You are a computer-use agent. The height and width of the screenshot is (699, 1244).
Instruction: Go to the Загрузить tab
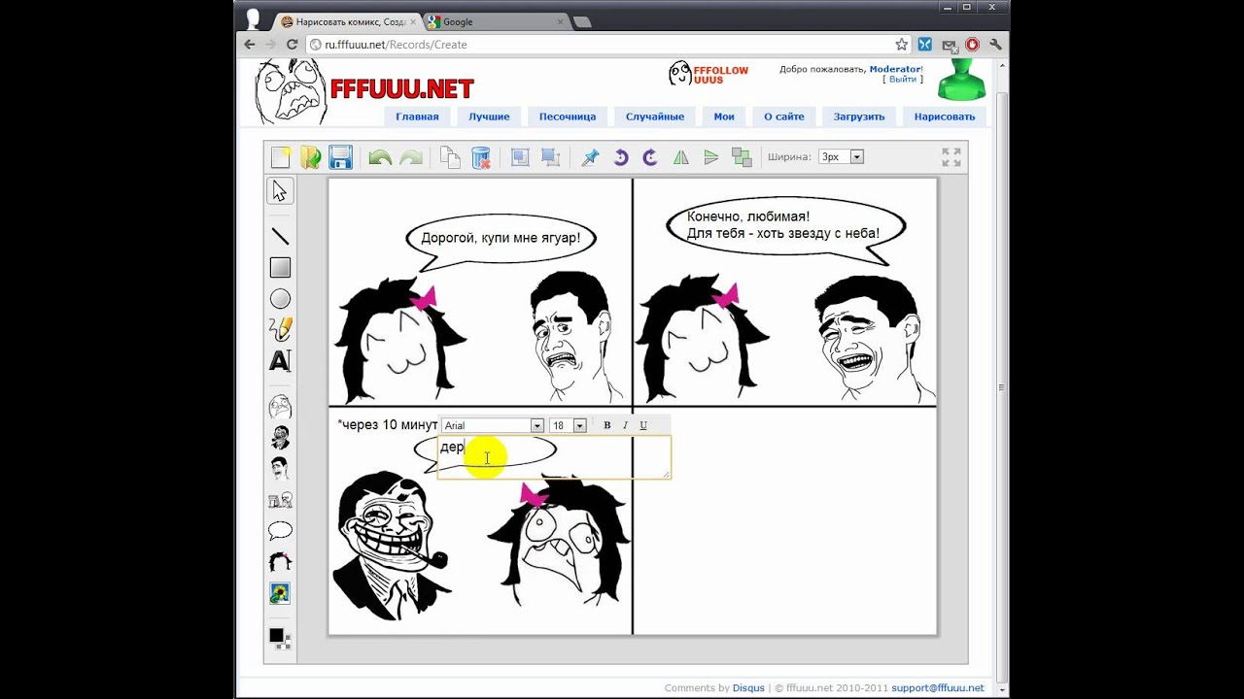(859, 116)
